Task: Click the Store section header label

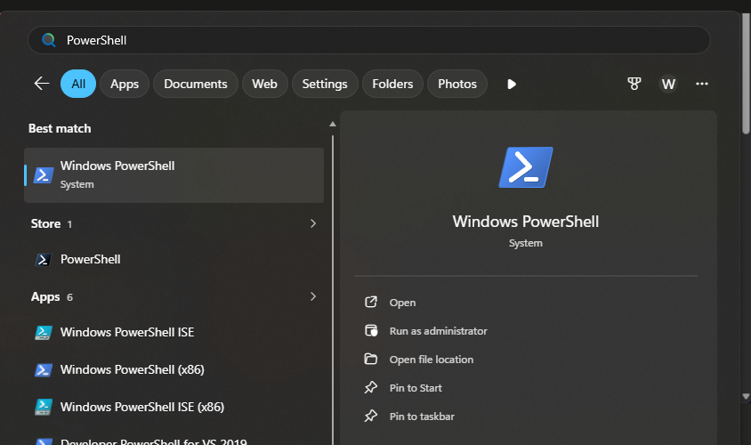Action: [x=45, y=223]
